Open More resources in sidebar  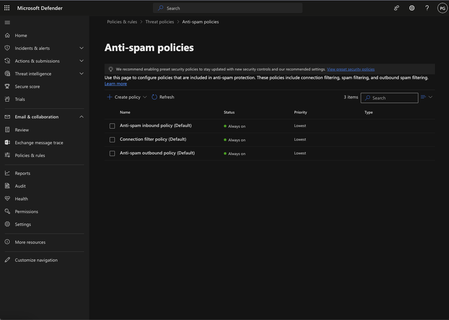point(30,242)
